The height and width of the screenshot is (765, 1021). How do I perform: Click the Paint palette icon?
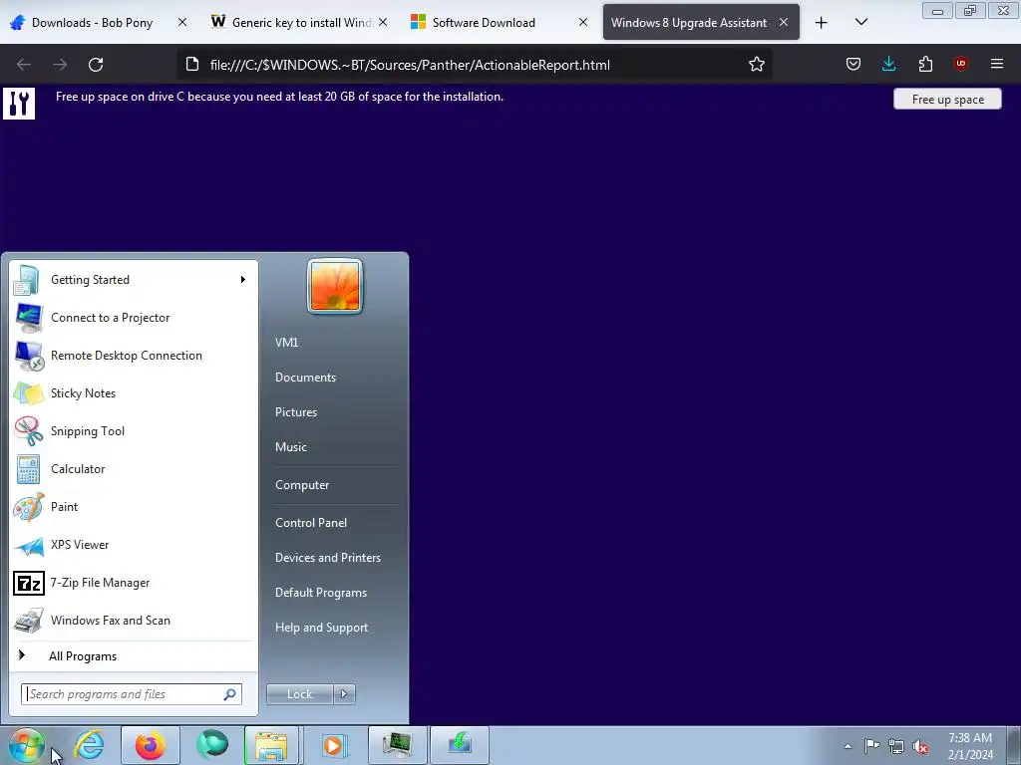(29, 507)
